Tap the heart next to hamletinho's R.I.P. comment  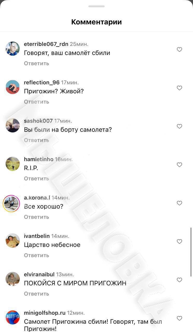(179, 165)
